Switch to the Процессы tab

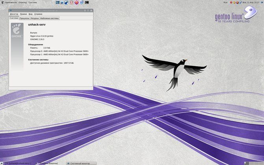[24, 18]
